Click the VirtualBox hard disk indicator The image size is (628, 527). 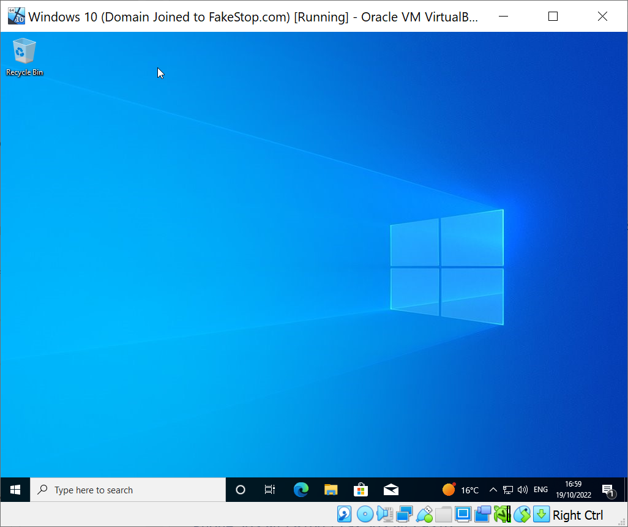coord(345,514)
